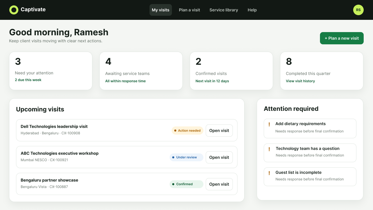
Task: Select the Need your attention card
Action: point(51,71)
